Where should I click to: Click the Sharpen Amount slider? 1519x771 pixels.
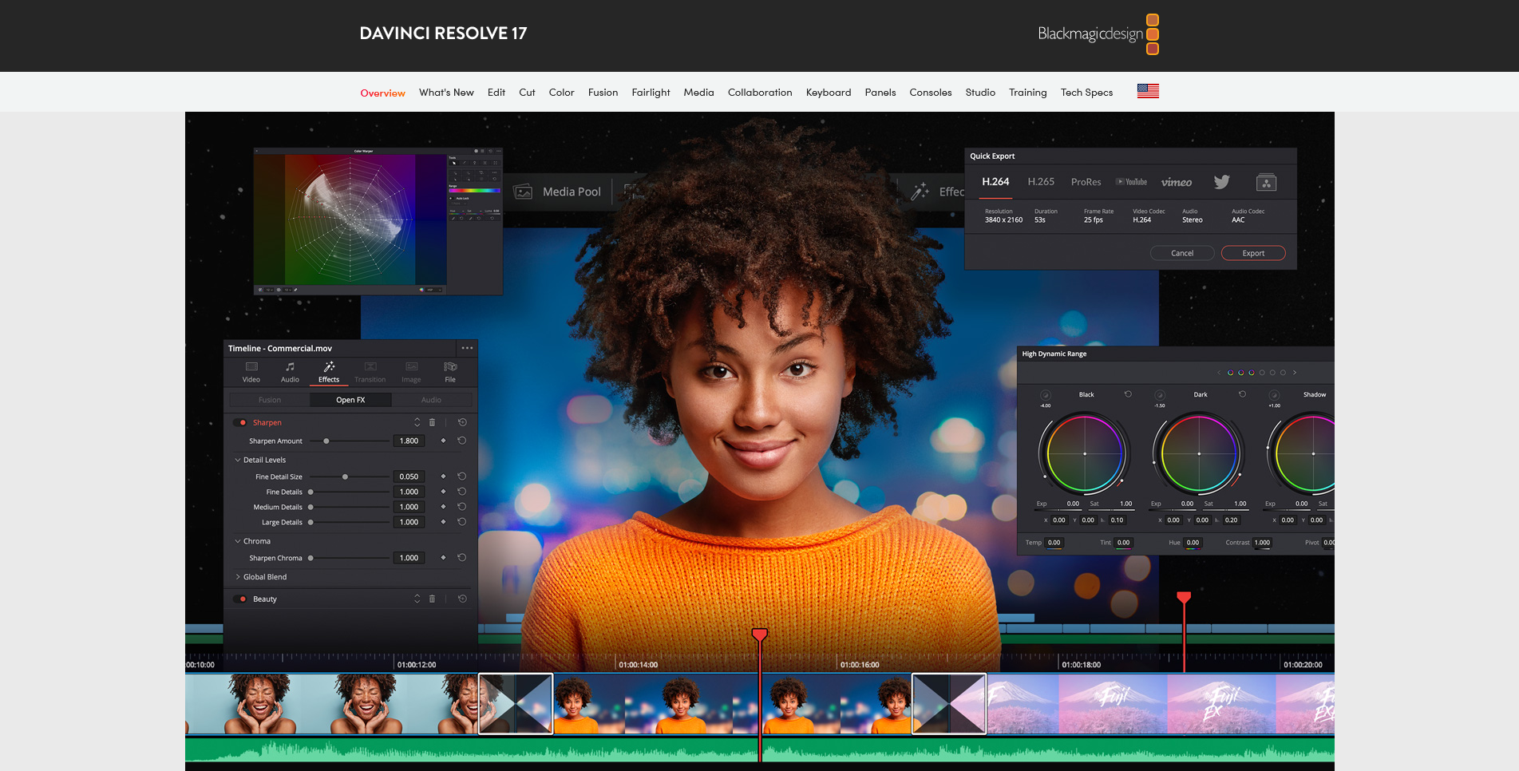coord(349,441)
